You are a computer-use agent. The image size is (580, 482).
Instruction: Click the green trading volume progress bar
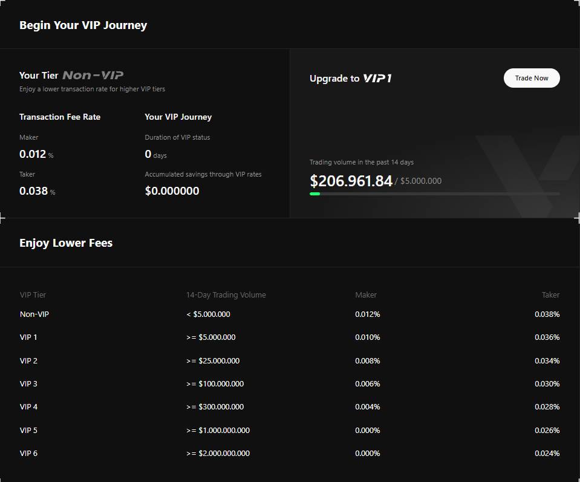click(x=315, y=194)
